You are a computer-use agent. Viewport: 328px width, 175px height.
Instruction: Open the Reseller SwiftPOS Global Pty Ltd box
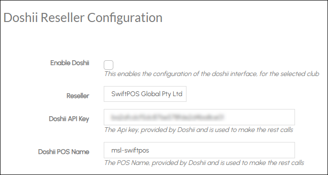point(145,94)
